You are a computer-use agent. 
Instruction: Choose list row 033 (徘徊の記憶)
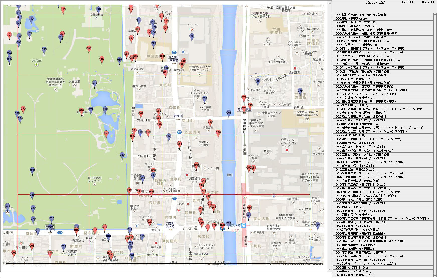tap(383, 135)
